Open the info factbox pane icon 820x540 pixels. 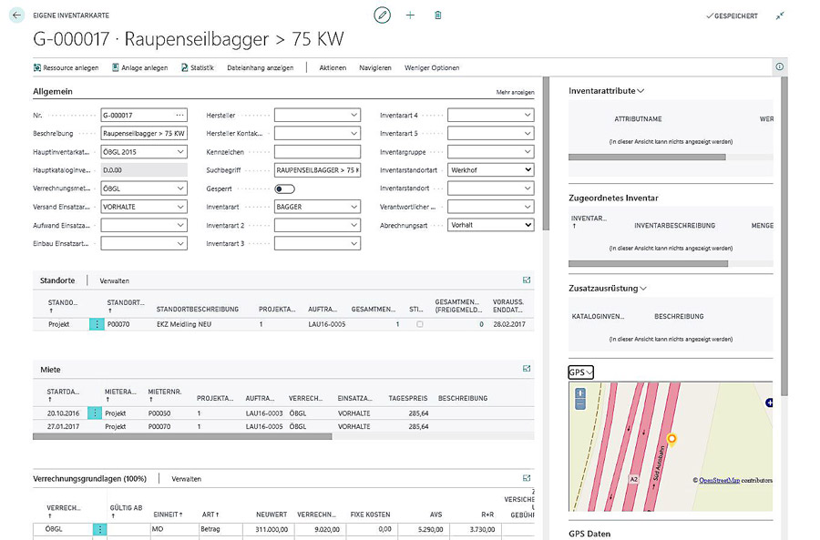pyautogui.click(x=780, y=66)
